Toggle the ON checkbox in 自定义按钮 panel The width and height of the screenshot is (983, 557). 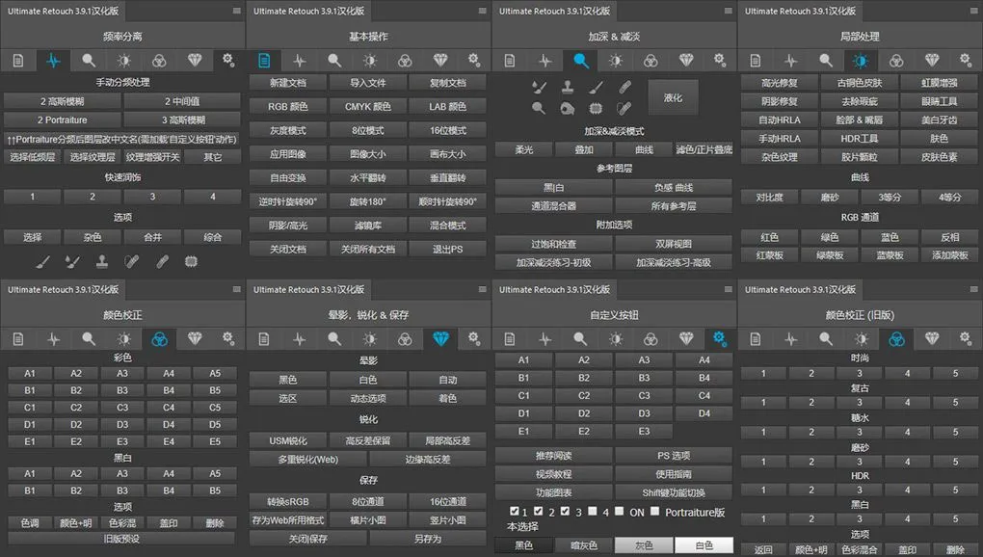619,511
